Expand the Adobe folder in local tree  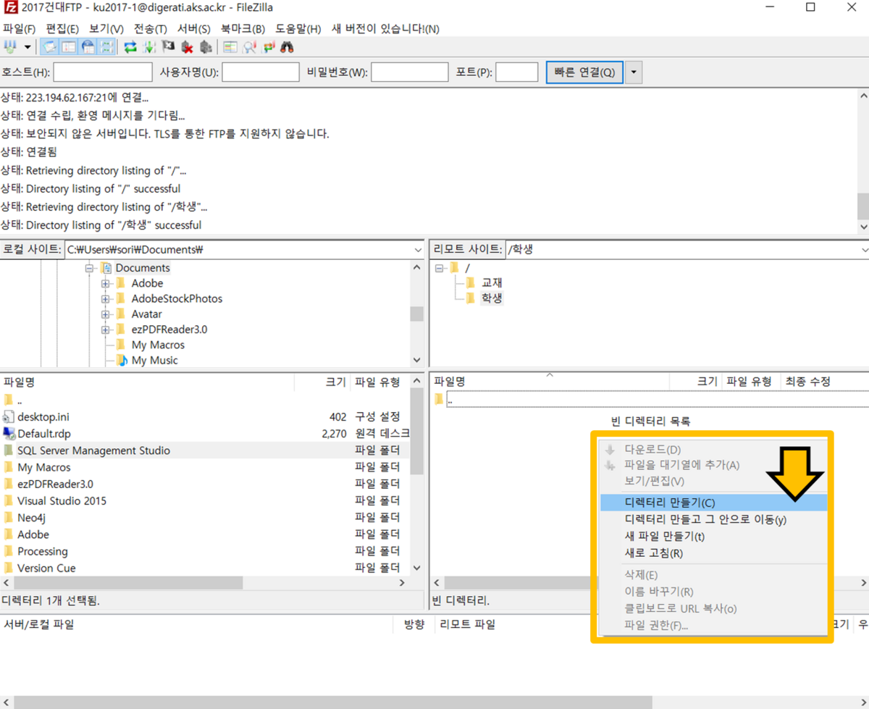click(106, 283)
